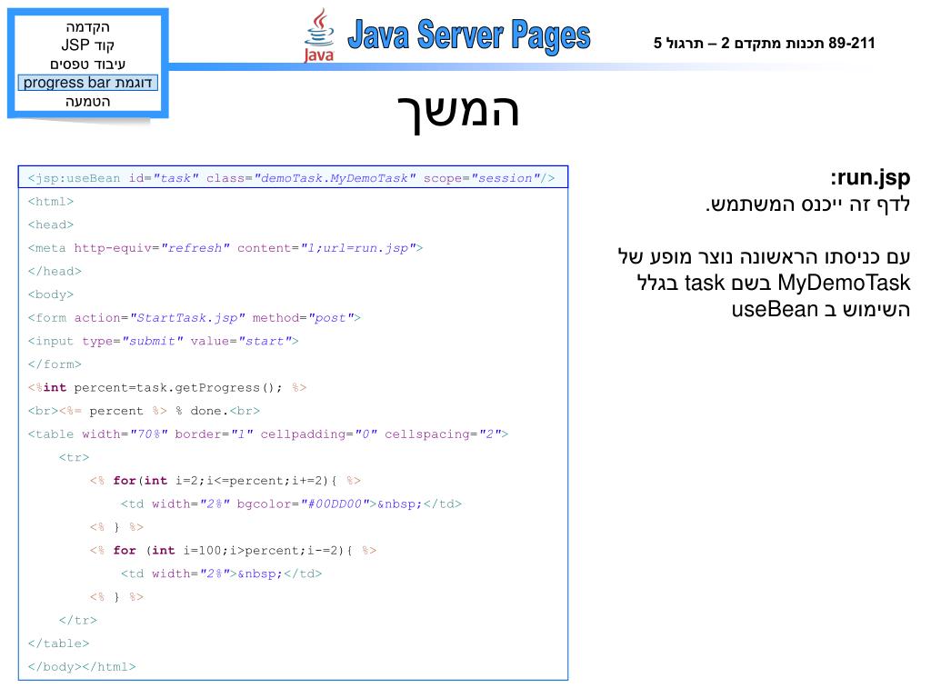Click the percent % done line
The width and height of the screenshot is (931, 698).
coord(144,411)
